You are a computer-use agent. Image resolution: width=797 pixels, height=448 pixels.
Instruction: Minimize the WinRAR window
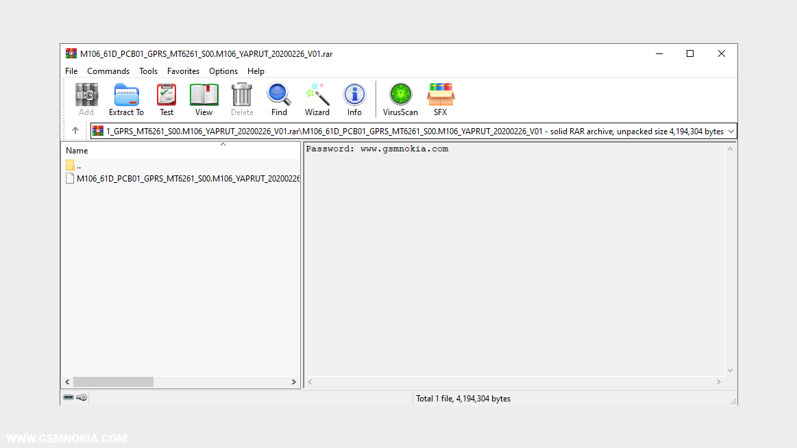click(659, 53)
